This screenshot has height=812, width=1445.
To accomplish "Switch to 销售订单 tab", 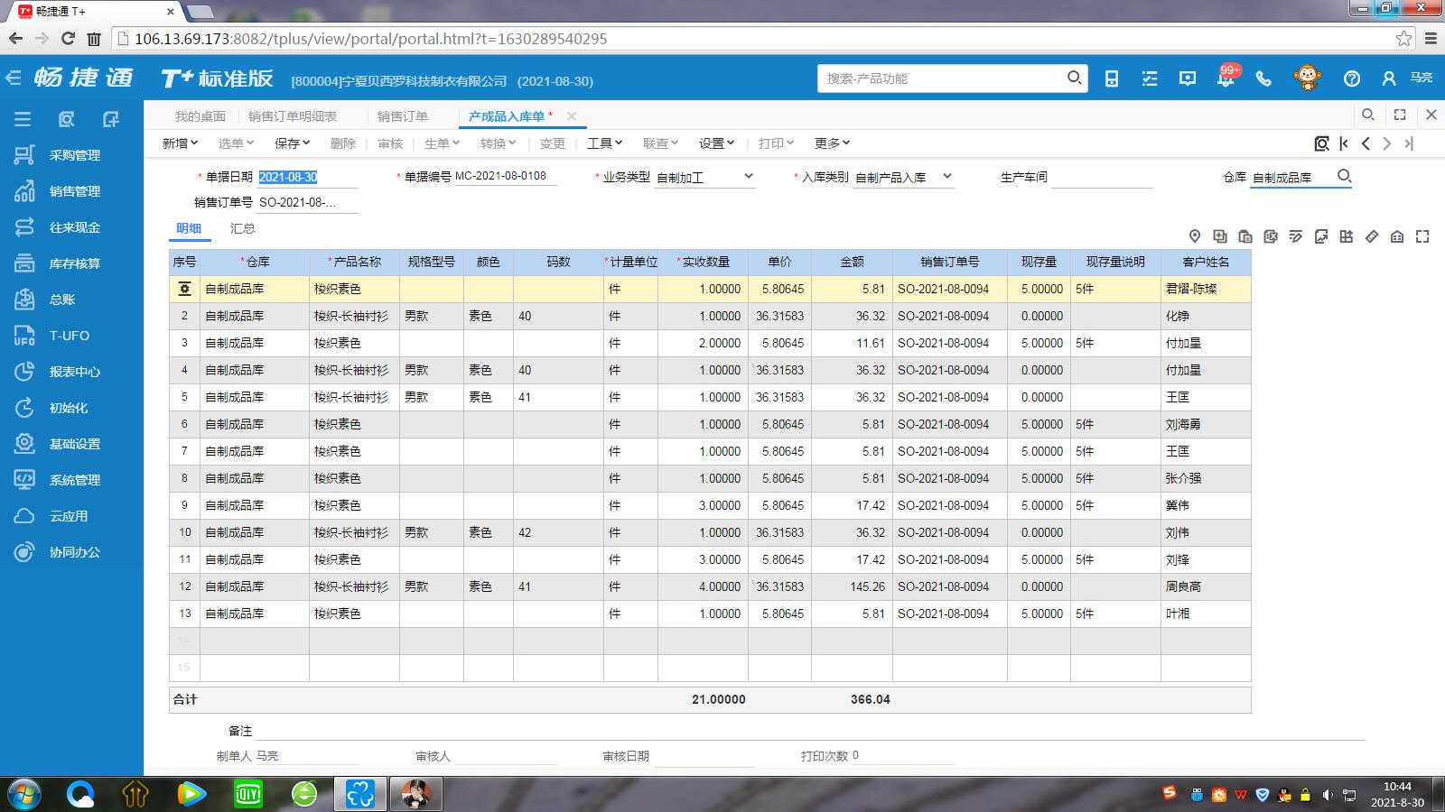I will [403, 116].
